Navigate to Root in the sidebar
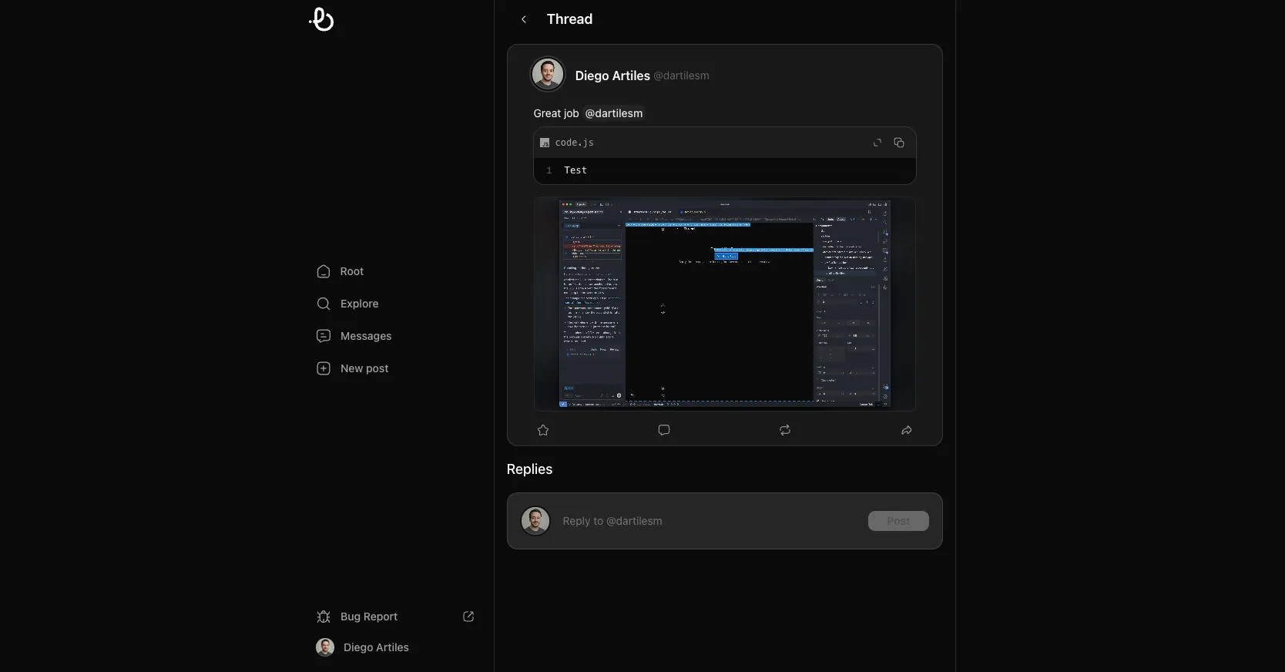The height and width of the screenshot is (672, 1285). coord(351,271)
